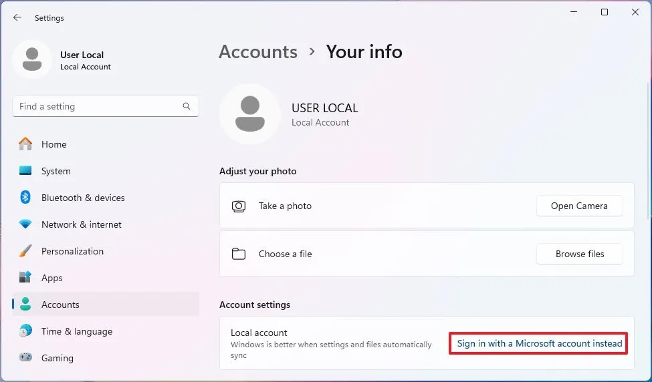Image resolution: width=652 pixels, height=382 pixels.
Task: Click the sidebar User Local avatar
Action: pos(32,59)
